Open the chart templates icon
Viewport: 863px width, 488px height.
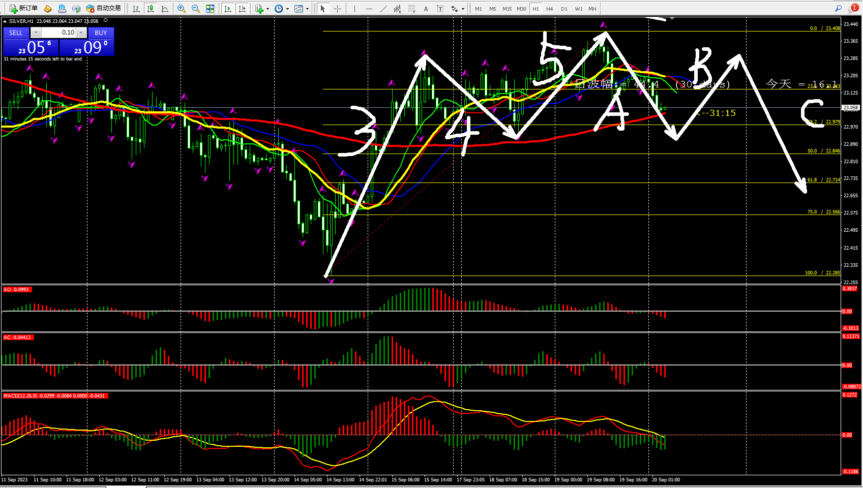[x=299, y=9]
